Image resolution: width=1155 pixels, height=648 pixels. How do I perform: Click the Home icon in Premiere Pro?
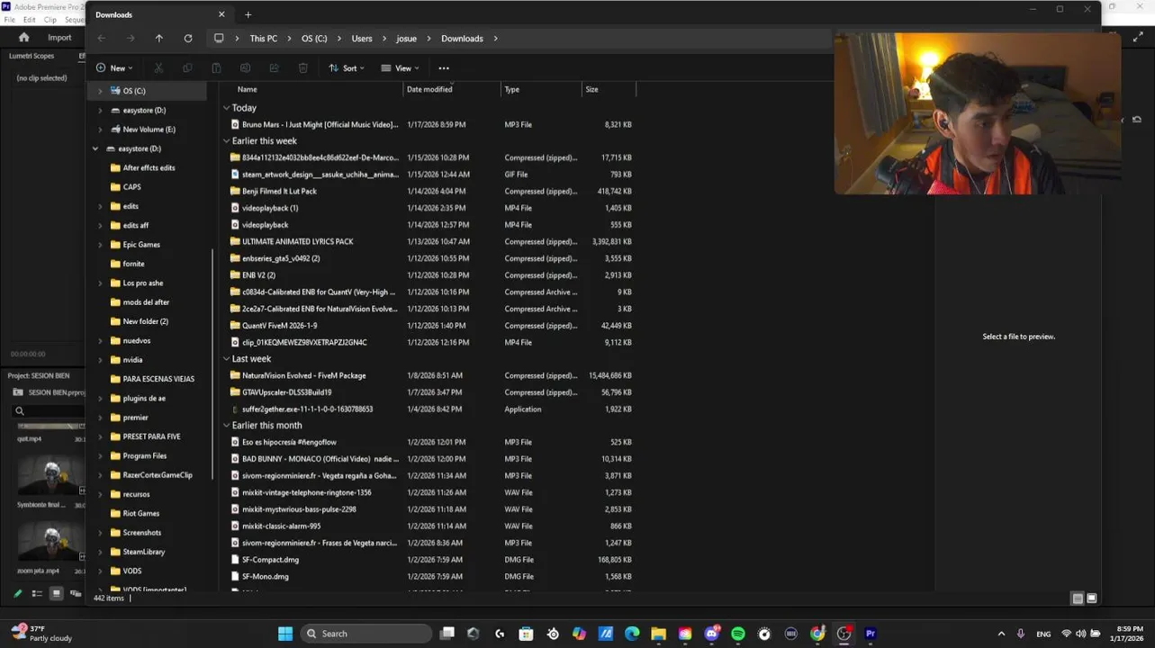24,38
